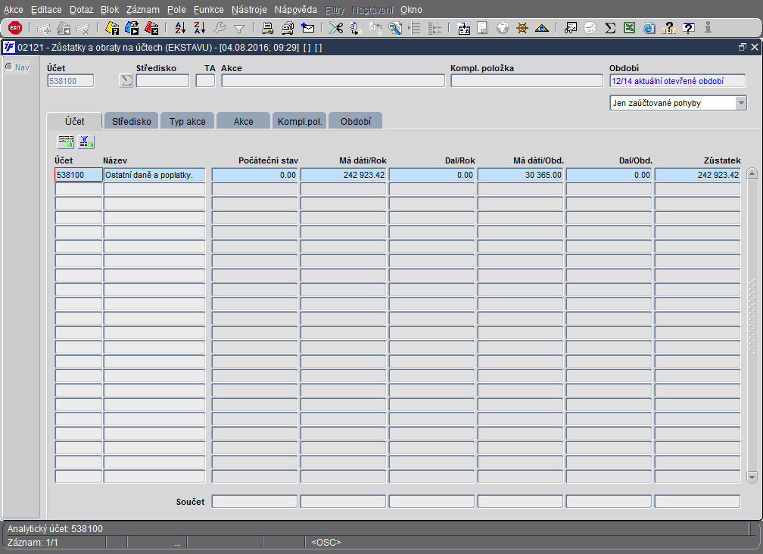This screenshot has height=554, width=763.
Task: Open the Období period field
Action: 677,81
